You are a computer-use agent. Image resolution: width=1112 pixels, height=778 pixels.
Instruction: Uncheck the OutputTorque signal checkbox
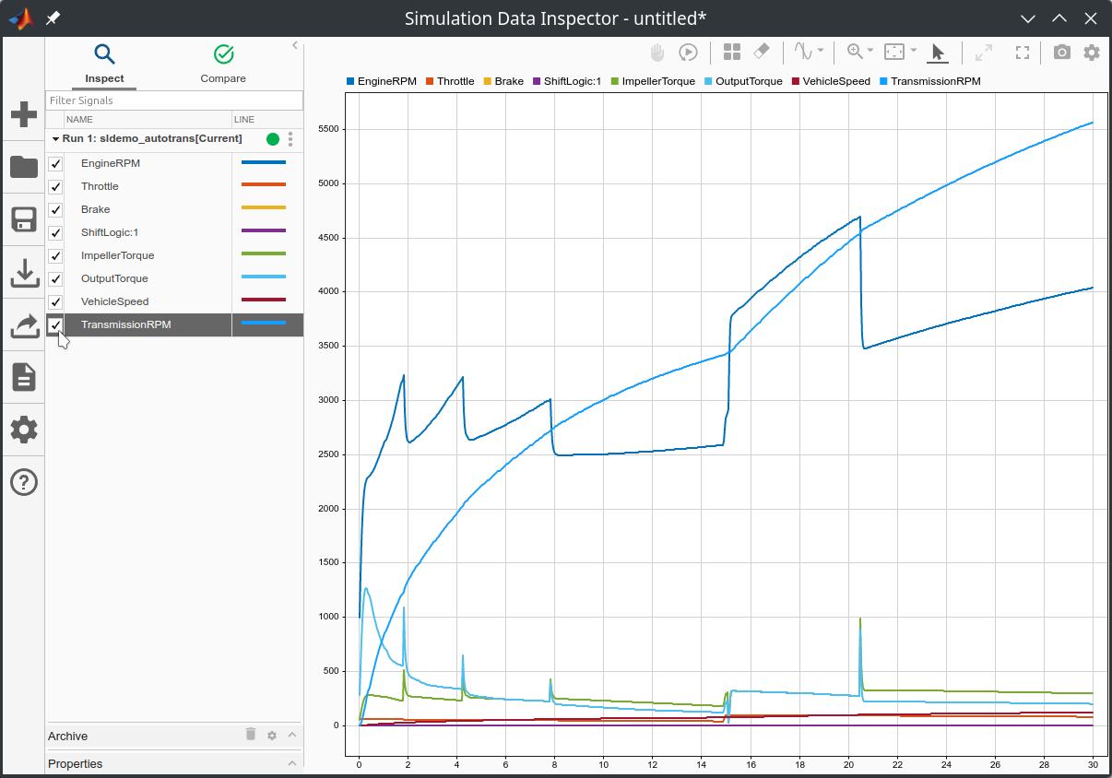[x=55, y=278]
